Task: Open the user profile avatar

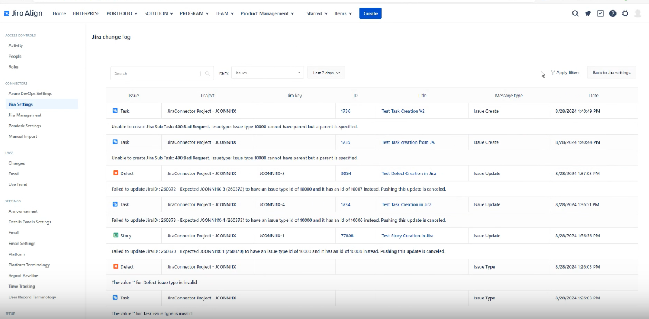Action: pos(638,13)
